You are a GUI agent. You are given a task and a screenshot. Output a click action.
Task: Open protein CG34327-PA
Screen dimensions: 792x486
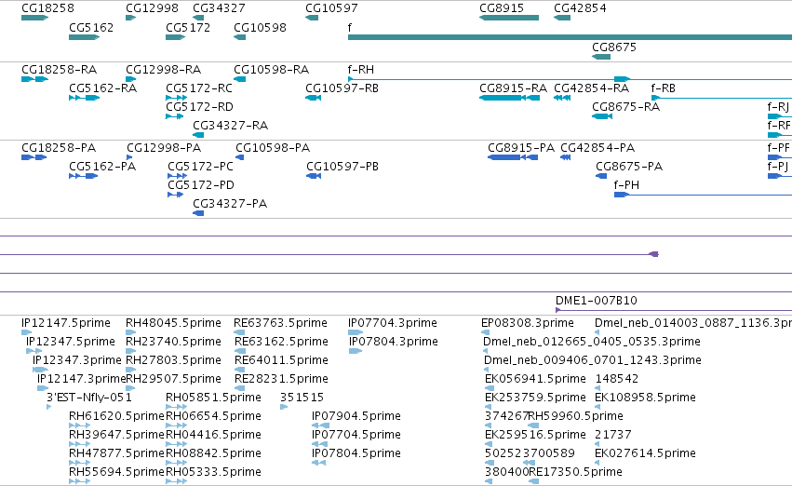tap(230, 204)
